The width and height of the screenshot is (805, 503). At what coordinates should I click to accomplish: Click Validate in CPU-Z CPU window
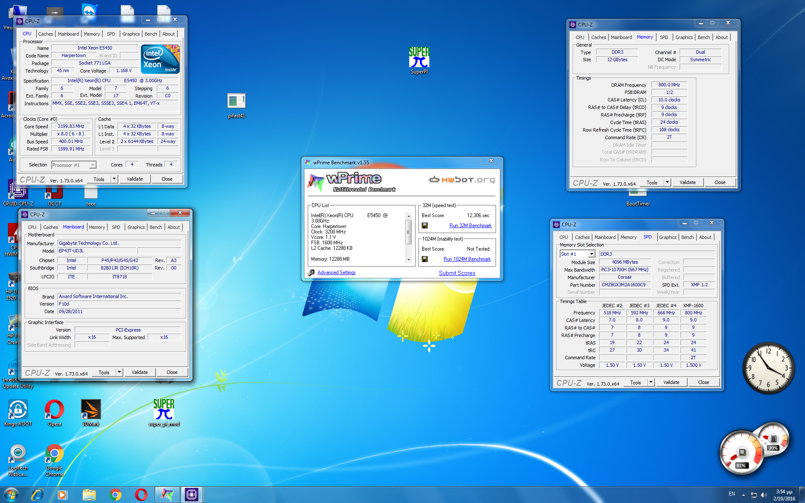click(135, 179)
